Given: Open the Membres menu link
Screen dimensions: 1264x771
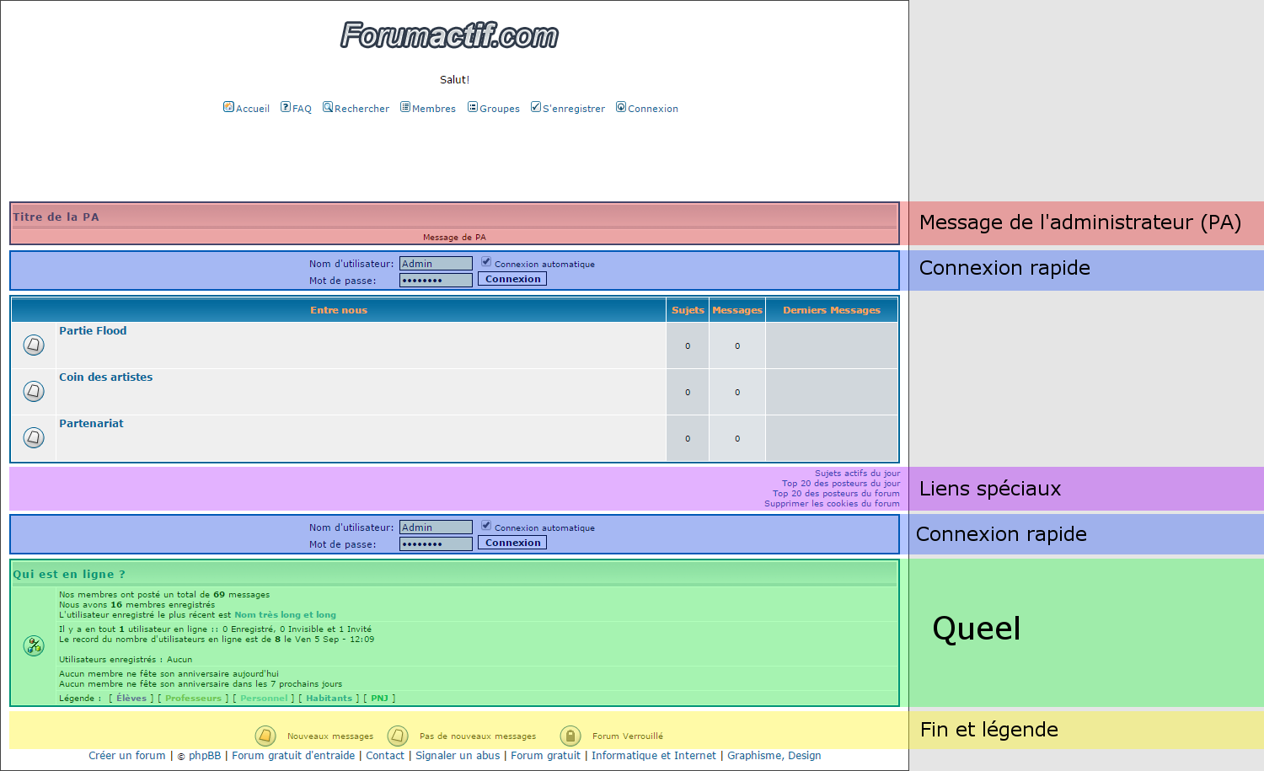Looking at the screenshot, I should point(434,109).
